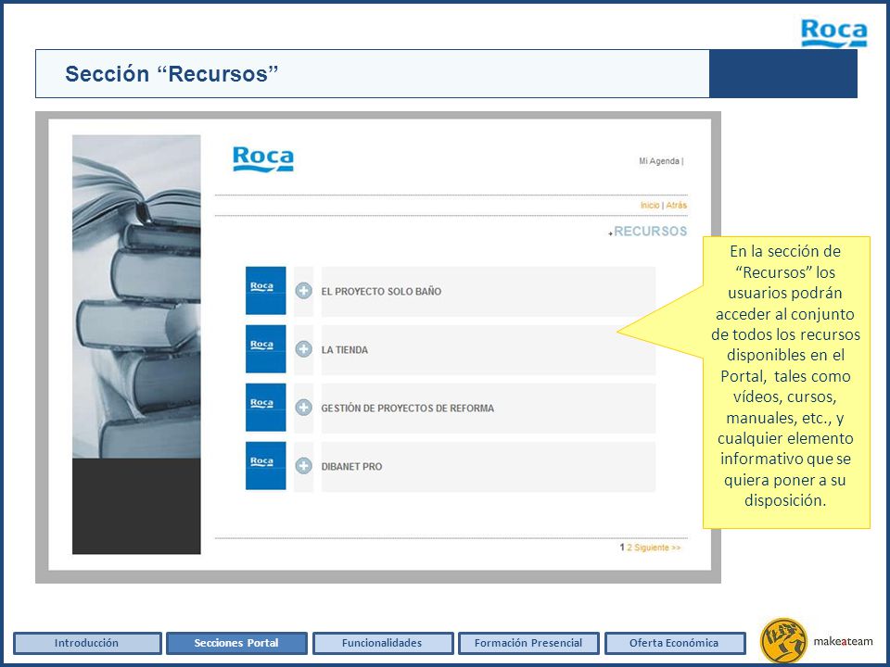The width and height of the screenshot is (890, 667).
Task: Click Roca tile beside LA TIENDA
Action: click(266, 349)
